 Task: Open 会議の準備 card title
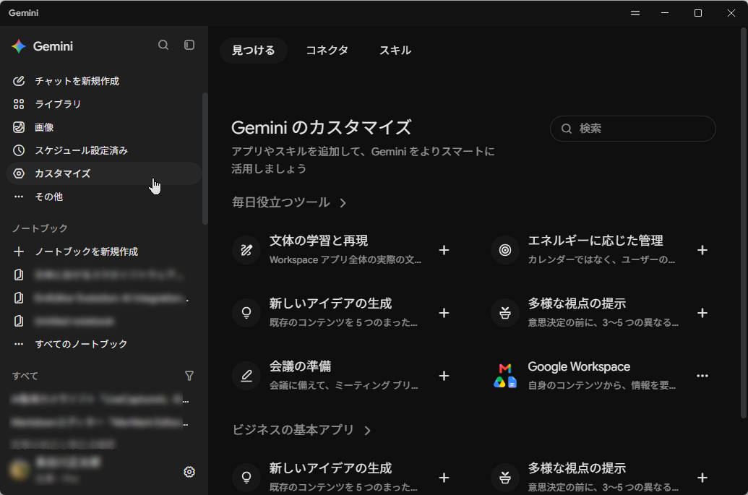point(300,366)
